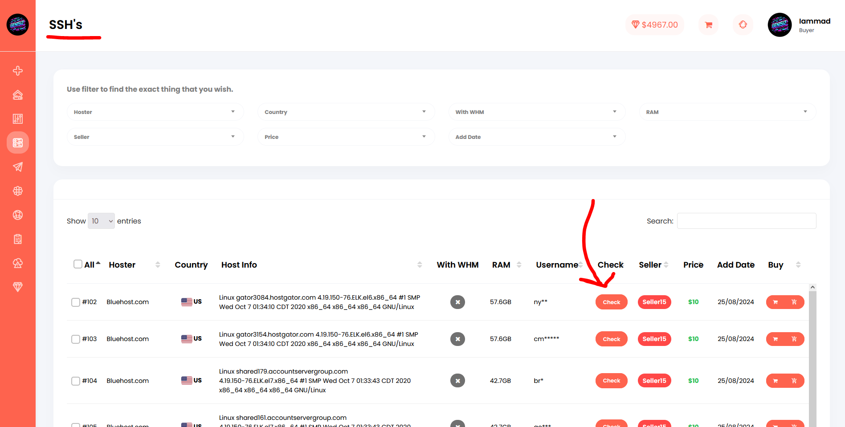Click the With WHM x icon in row #103
The width and height of the screenshot is (845, 427).
point(457,339)
